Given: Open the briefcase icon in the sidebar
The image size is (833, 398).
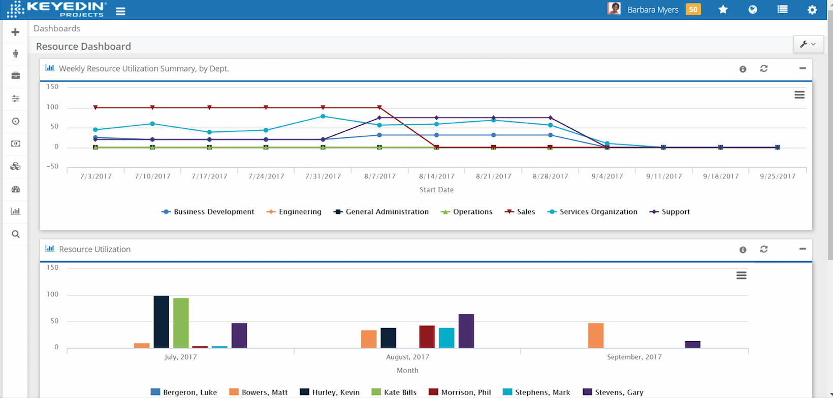Looking at the screenshot, I should (15, 76).
